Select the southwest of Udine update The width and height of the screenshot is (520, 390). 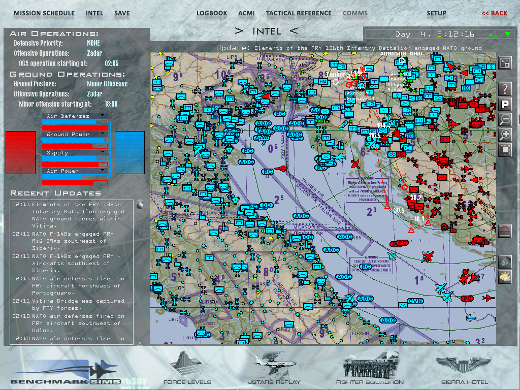[x=69, y=323]
